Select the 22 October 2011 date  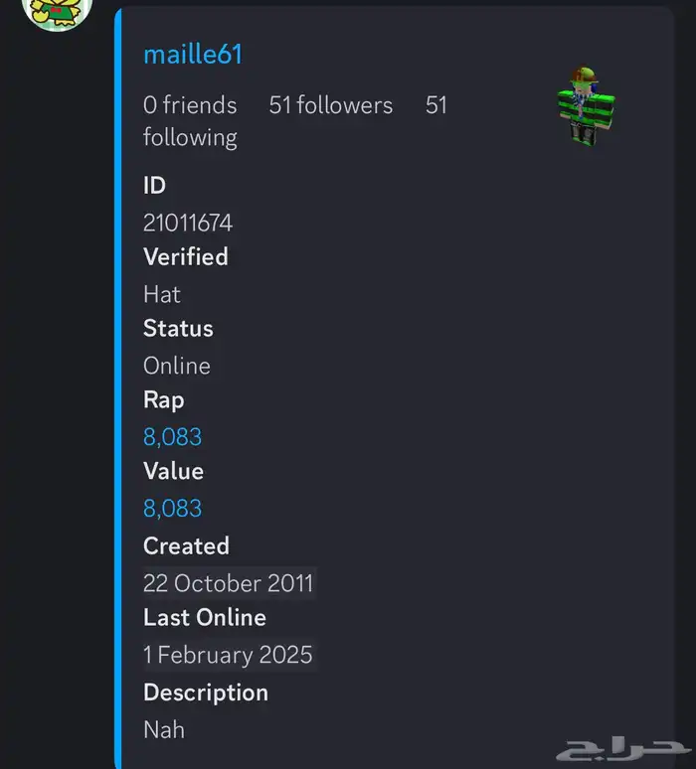pyautogui.click(x=229, y=583)
